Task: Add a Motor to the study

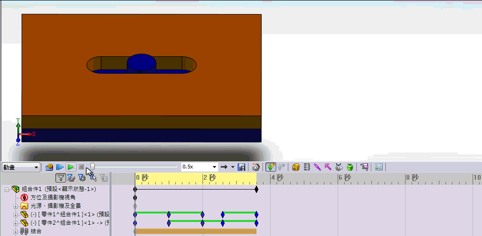Action: tap(296, 167)
